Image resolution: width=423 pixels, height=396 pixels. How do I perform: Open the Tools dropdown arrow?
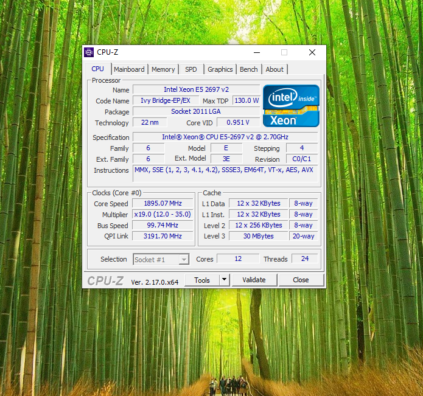coord(224,280)
